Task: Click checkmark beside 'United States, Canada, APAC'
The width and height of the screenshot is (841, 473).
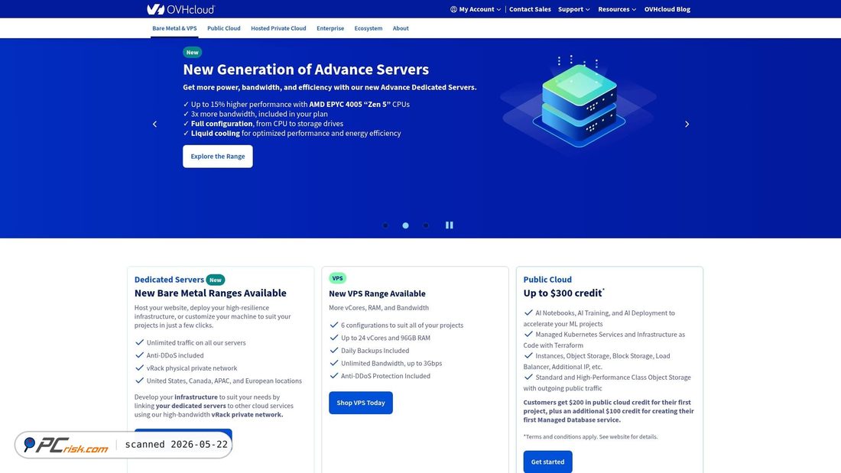Action: (139, 381)
